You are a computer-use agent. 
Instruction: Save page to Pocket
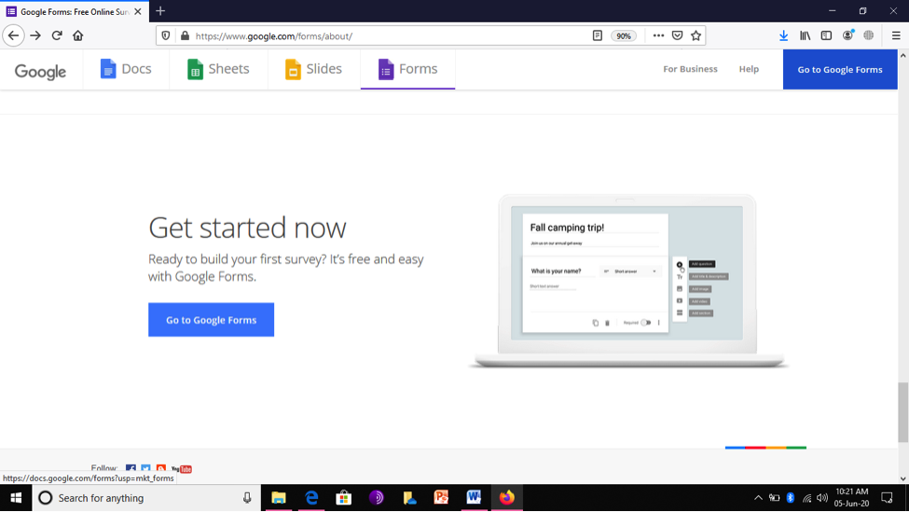click(677, 36)
